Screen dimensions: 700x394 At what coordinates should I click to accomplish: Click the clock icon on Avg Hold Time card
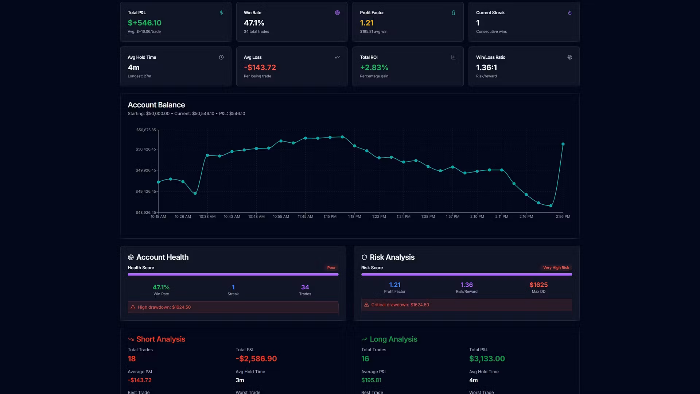(x=221, y=57)
